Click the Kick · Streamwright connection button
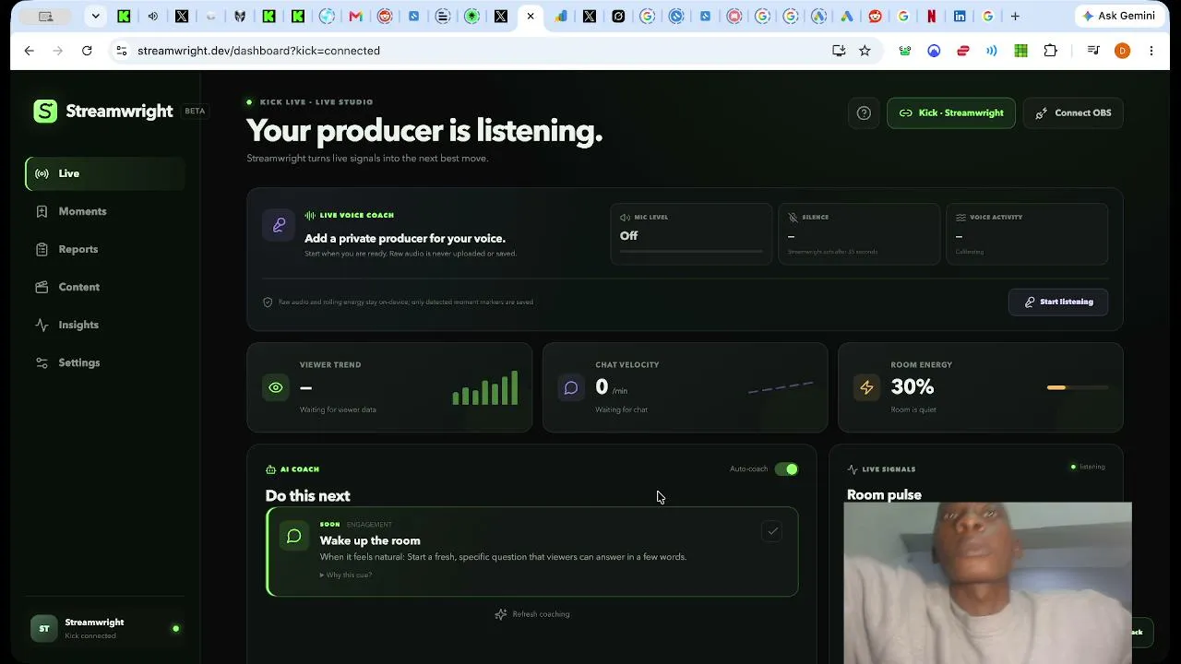 point(951,113)
